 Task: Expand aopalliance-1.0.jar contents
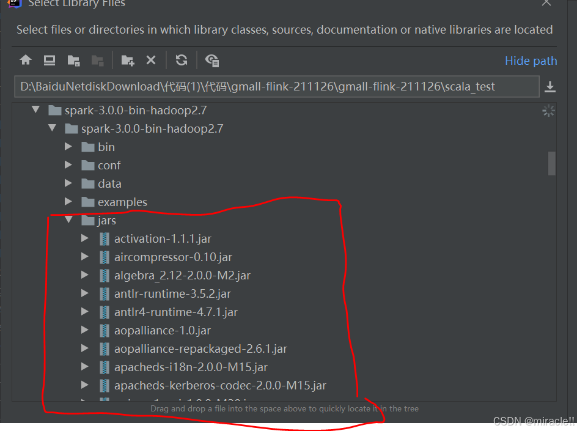85,330
